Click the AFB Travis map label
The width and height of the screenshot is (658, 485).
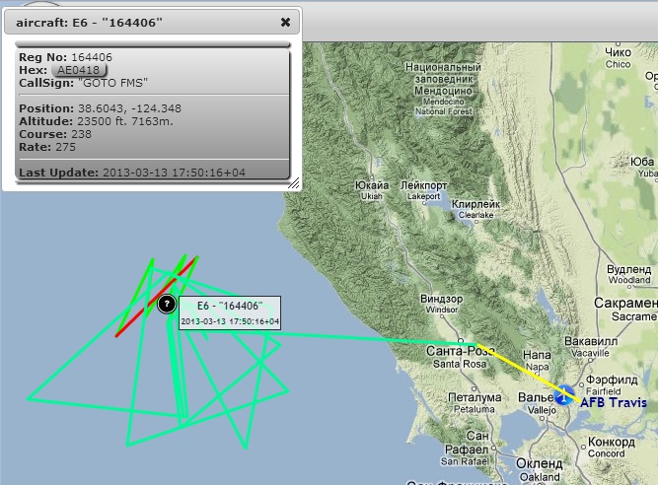[613, 402]
